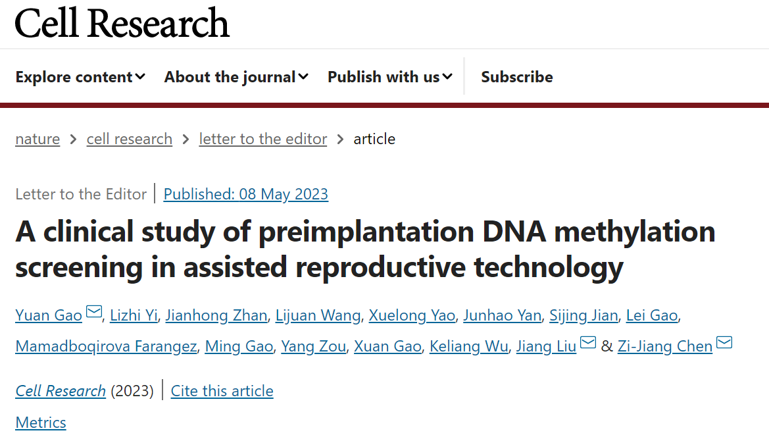Expand the Explore content dropdown

80,77
